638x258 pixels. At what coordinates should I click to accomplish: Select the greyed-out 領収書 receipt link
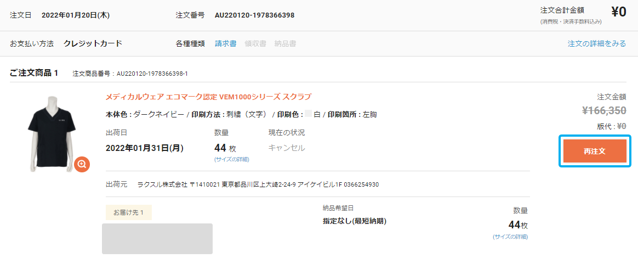tap(255, 43)
